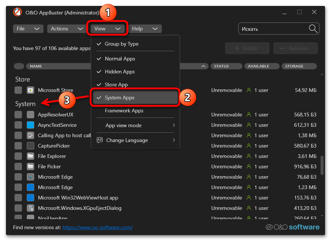Open the oo-software.com link
The image size is (331, 241).
(x=97, y=227)
